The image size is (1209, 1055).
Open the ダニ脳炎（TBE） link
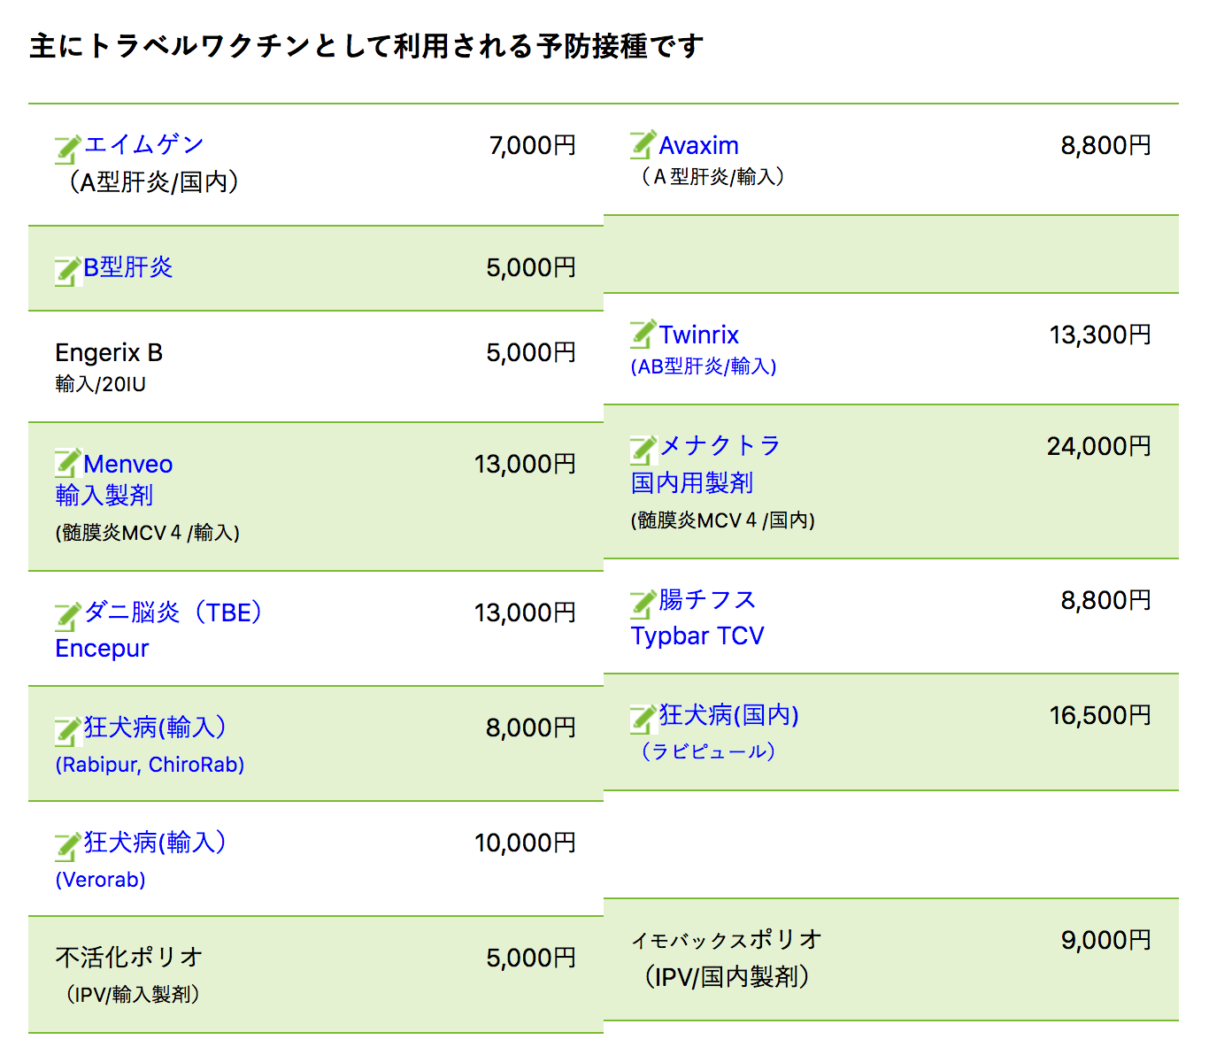pos(173,612)
